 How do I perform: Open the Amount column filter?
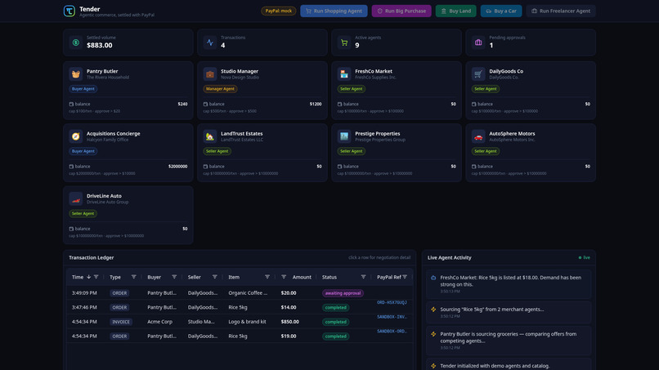[x=284, y=277]
